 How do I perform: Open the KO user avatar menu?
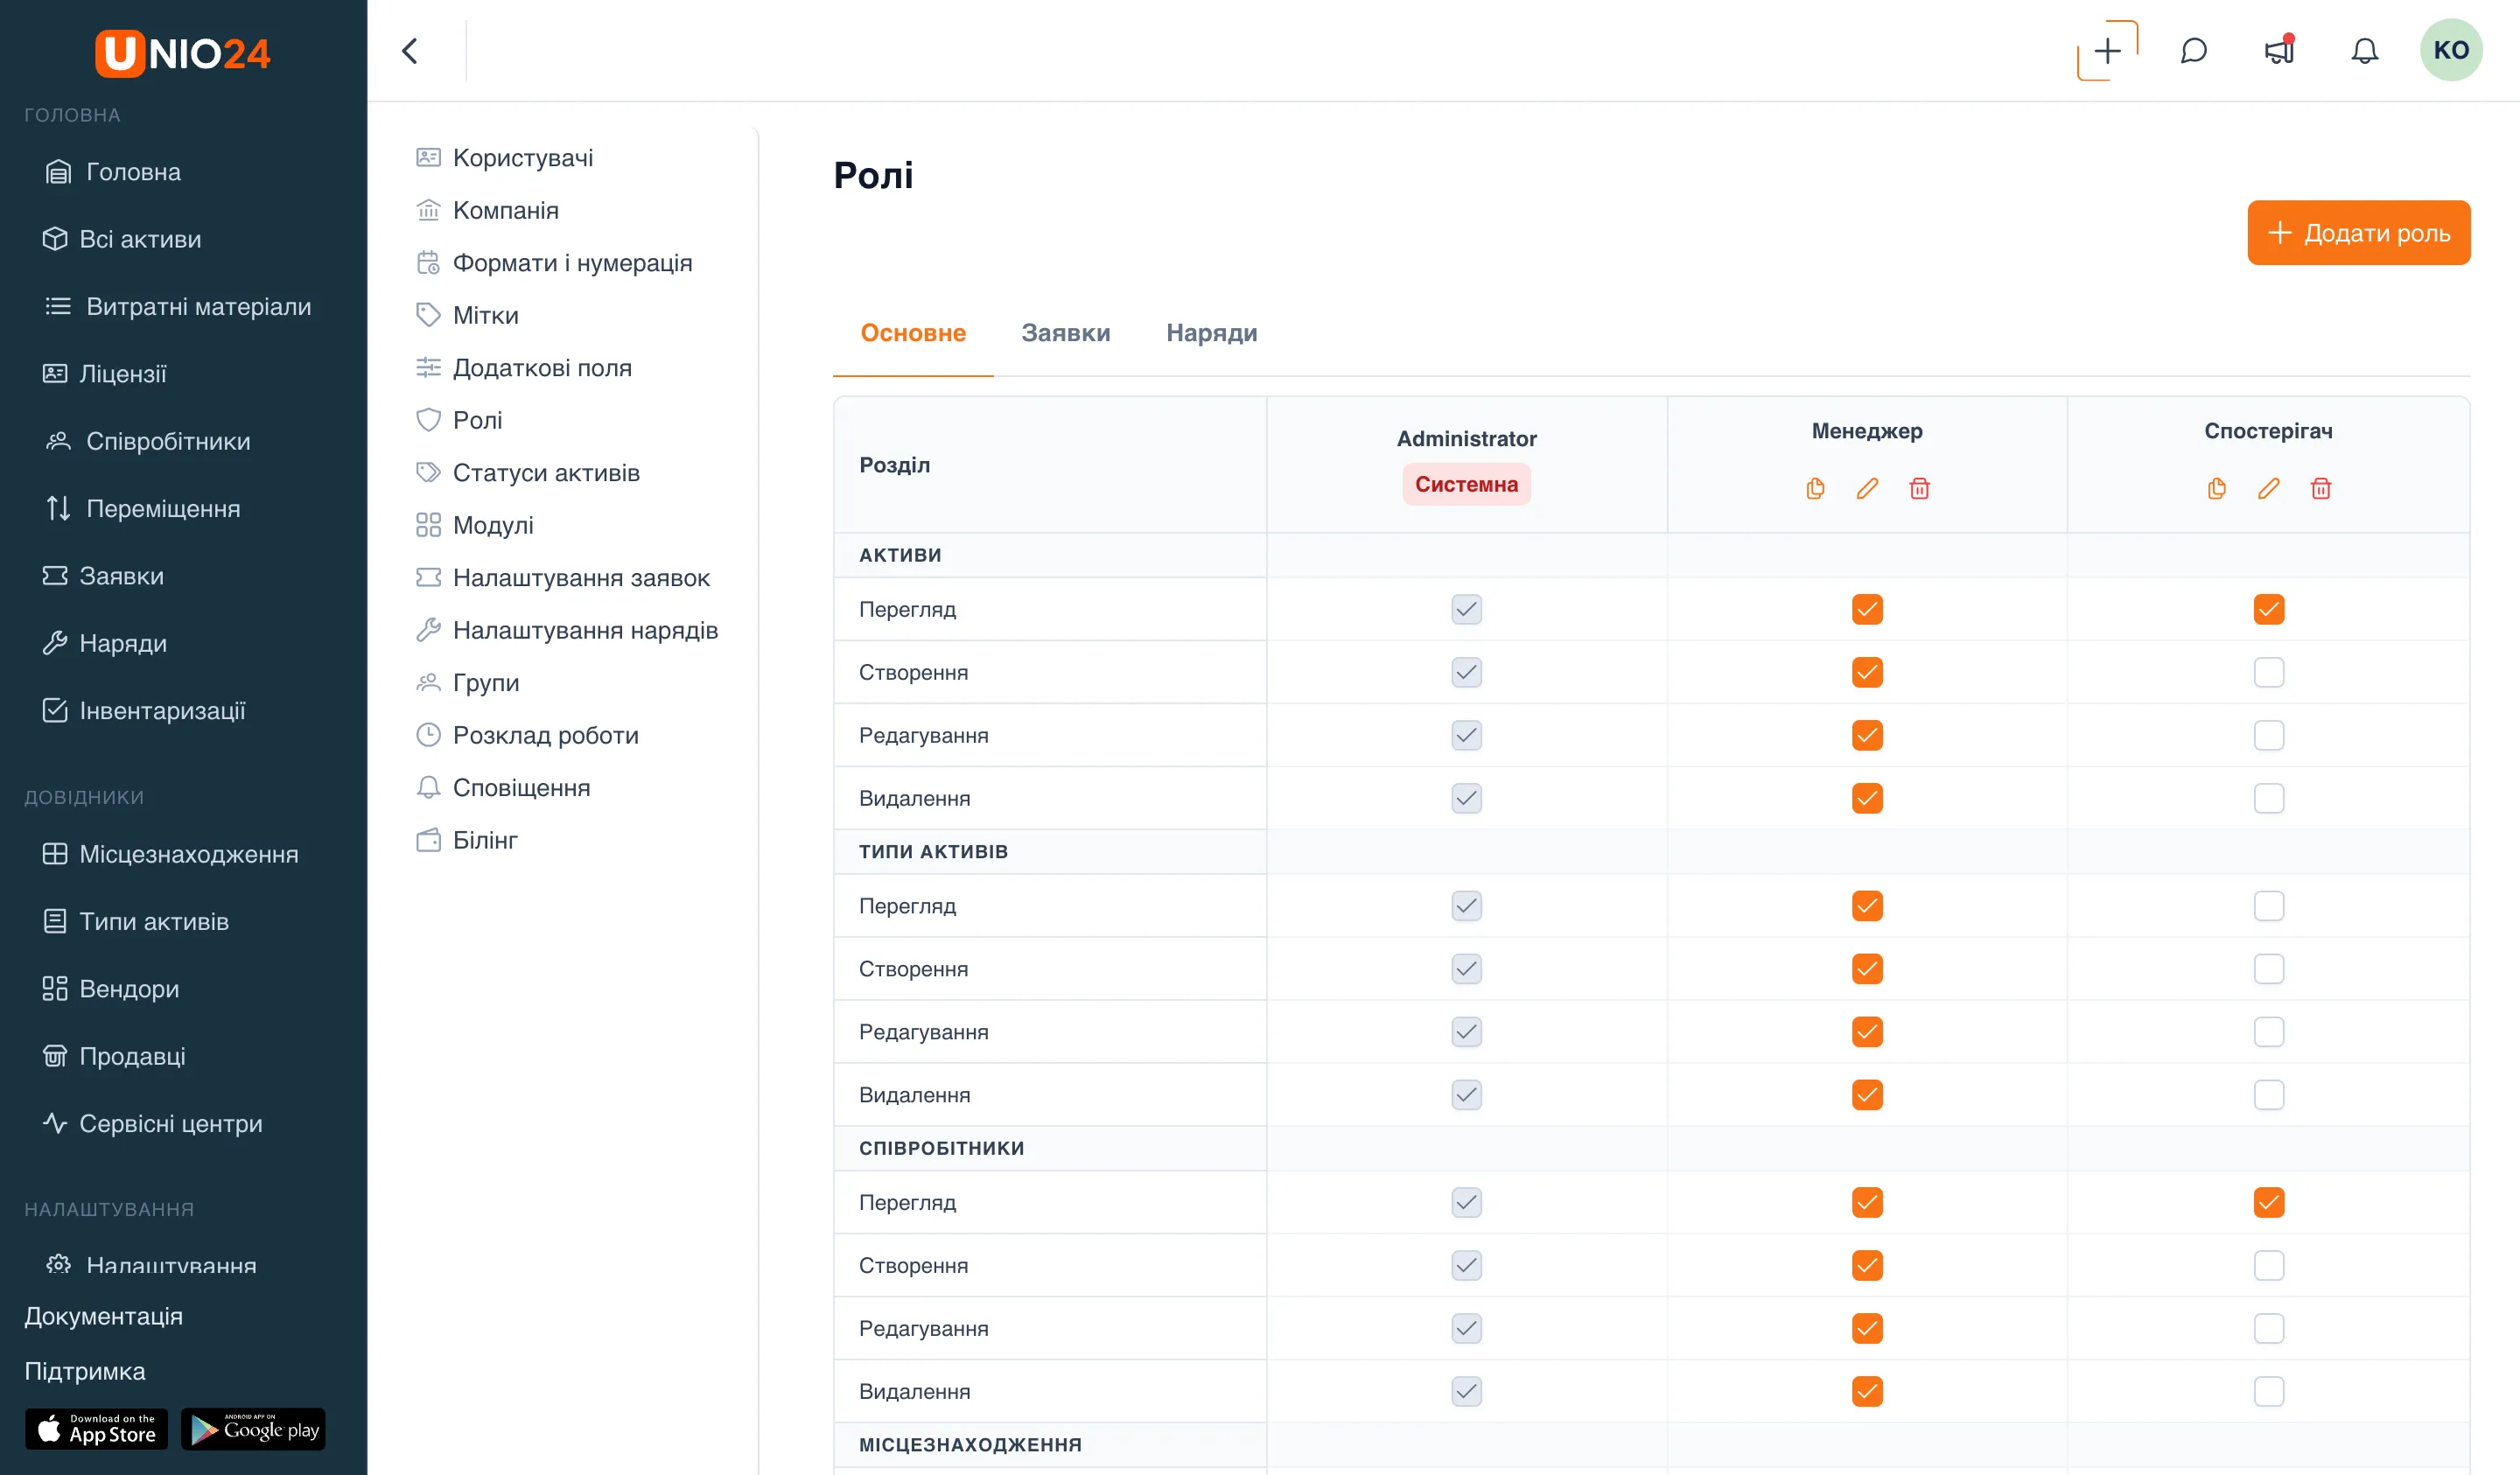pos(2451,50)
